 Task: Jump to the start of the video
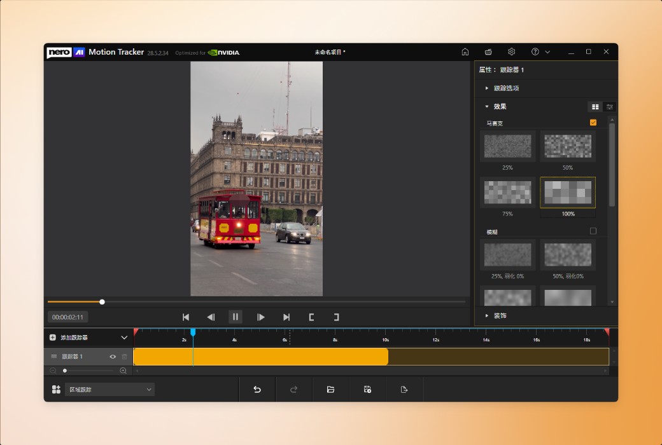click(186, 317)
